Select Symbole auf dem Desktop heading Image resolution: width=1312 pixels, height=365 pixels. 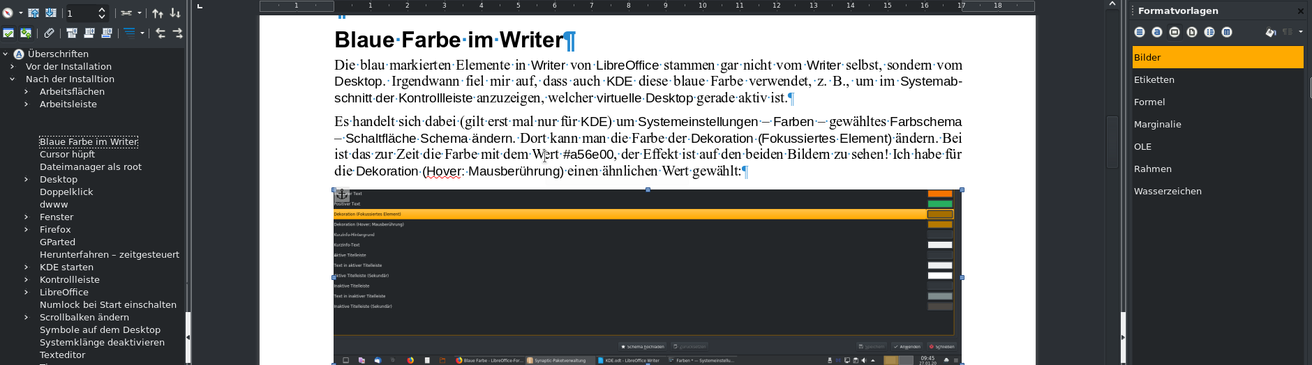pyautogui.click(x=100, y=329)
